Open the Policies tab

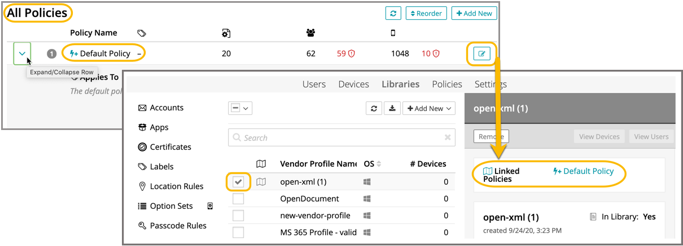tap(446, 84)
